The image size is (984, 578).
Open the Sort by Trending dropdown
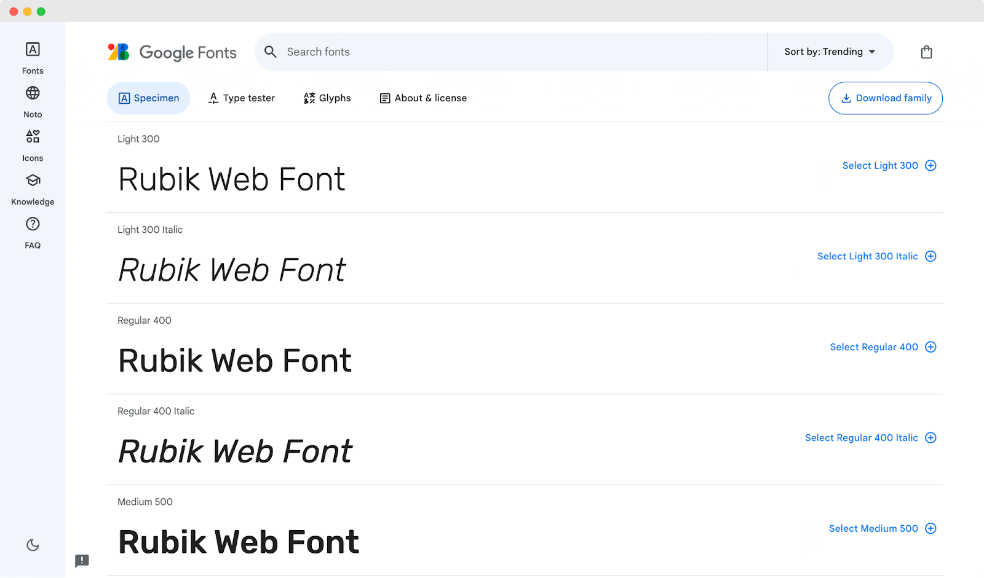click(829, 52)
